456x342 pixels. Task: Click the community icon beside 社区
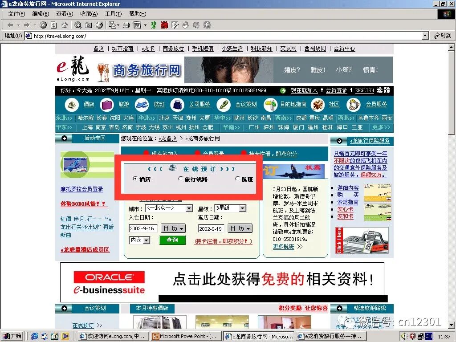click(318, 105)
